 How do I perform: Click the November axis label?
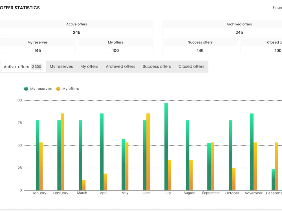[x=254, y=193]
